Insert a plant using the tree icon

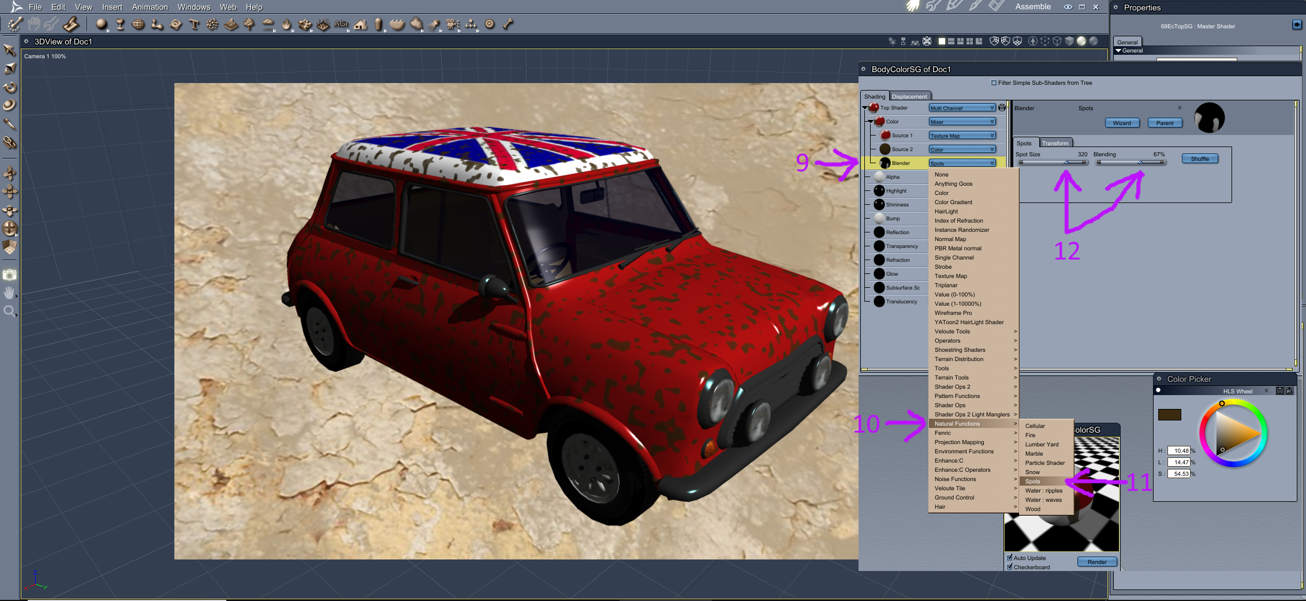pos(249,24)
